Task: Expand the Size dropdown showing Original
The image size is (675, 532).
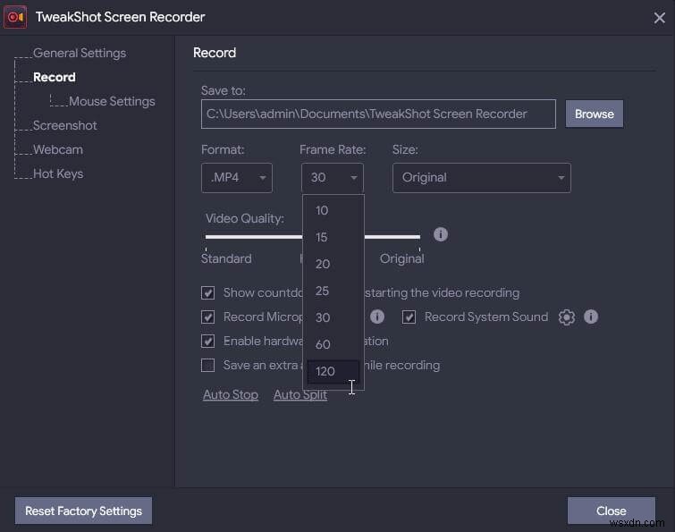Action: point(481,178)
